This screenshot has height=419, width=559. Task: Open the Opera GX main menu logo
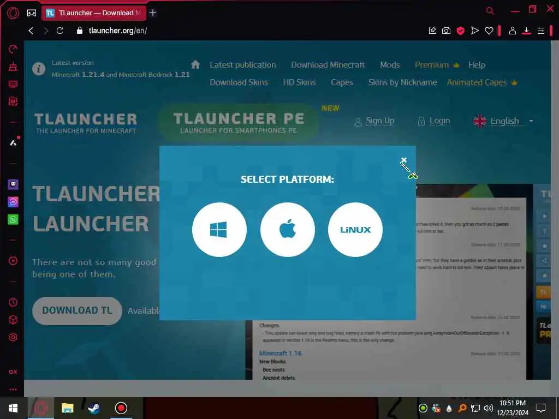coord(13,13)
